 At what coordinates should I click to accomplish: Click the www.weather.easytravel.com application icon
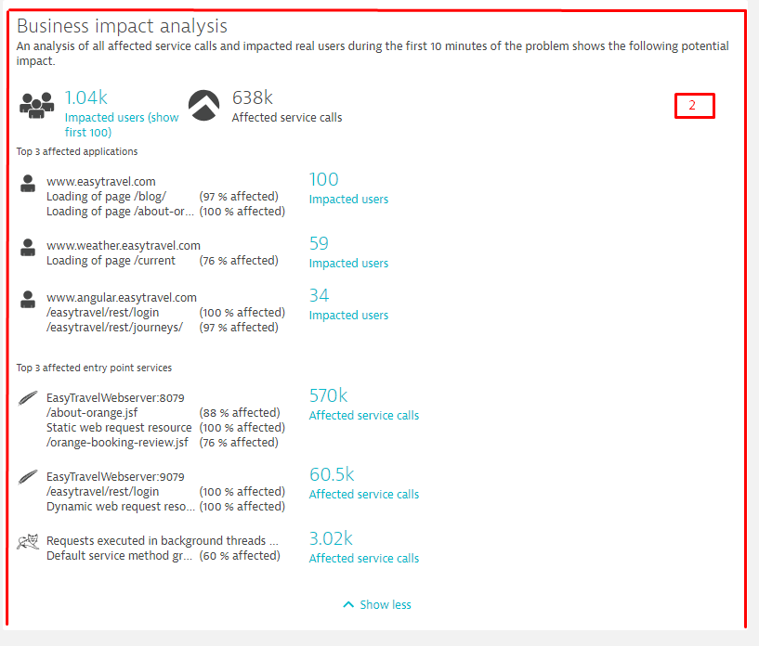[27, 248]
